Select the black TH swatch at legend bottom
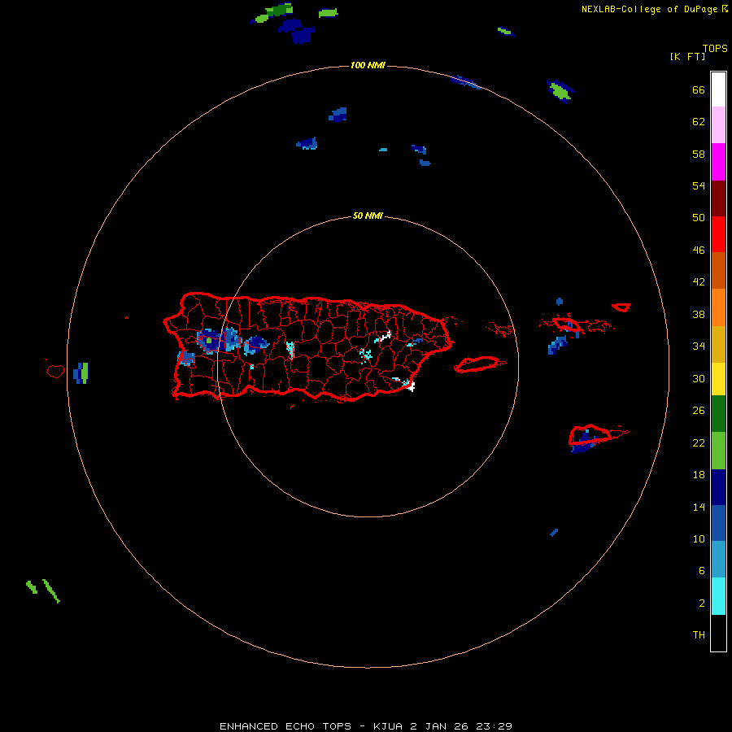The image size is (732, 732). tap(718, 633)
